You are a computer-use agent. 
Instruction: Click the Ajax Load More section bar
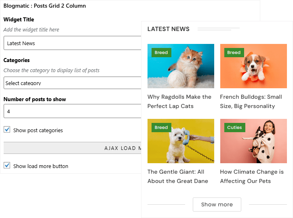point(73,148)
